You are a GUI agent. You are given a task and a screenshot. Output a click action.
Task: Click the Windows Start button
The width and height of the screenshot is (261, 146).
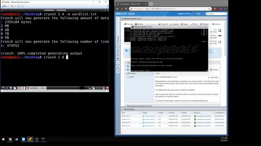click(3, 140)
